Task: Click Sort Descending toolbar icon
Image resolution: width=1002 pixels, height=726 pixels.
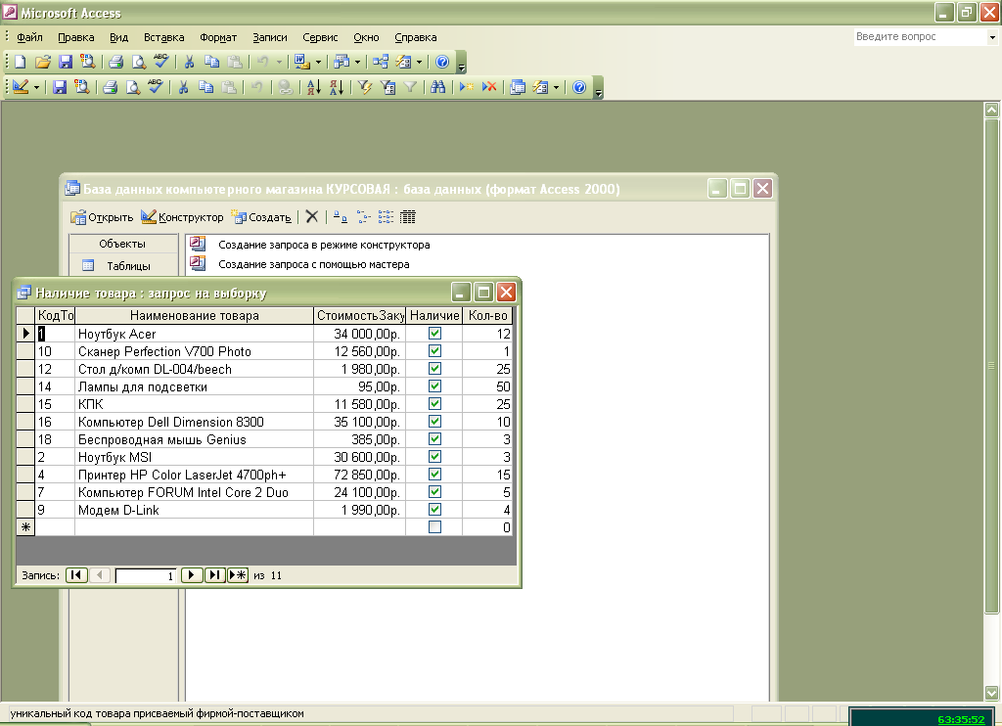Action: tap(336, 87)
